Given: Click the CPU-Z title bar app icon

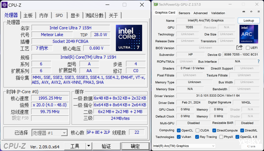Looking at the screenshot, I should click(4, 5).
